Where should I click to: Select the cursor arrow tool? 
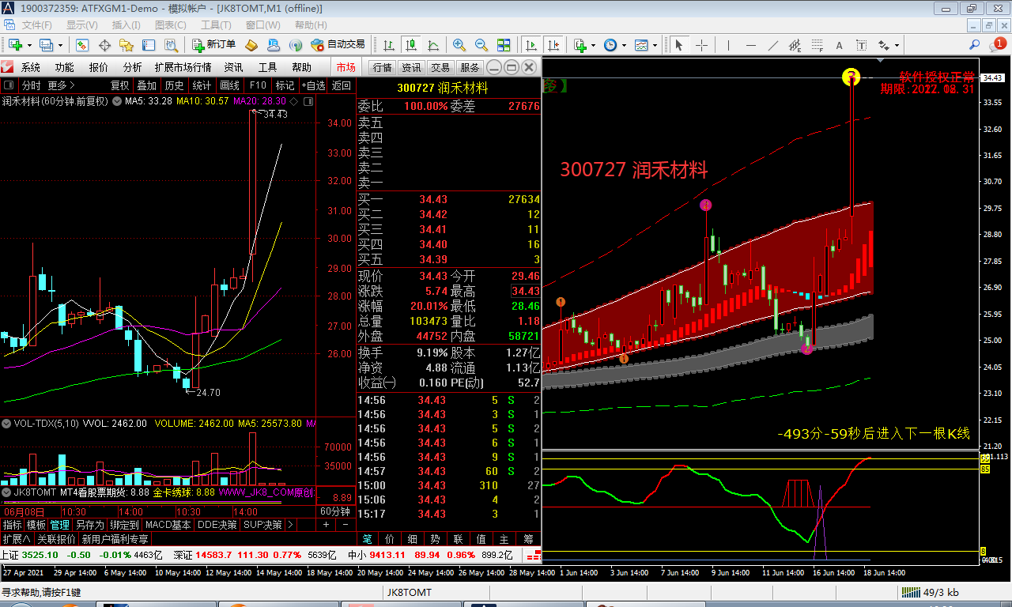(x=679, y=45)
